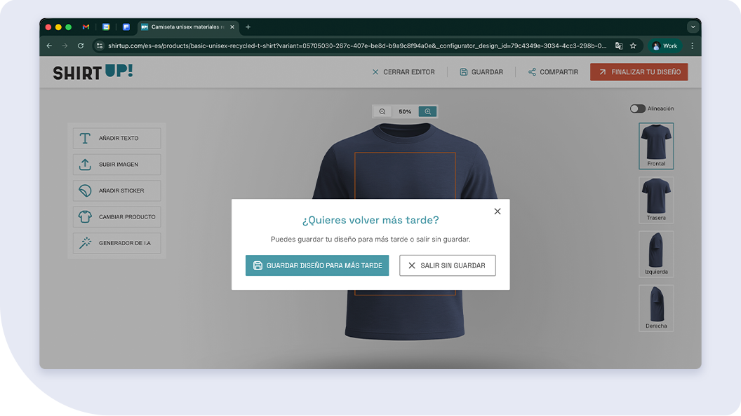This screenshot has height=416, width=741.
Task: Click the URL address bar
Action: [356, 46]
